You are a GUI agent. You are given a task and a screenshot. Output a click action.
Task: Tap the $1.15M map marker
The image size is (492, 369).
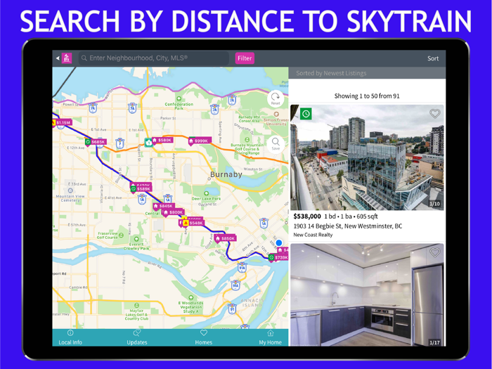click(63, 123)
